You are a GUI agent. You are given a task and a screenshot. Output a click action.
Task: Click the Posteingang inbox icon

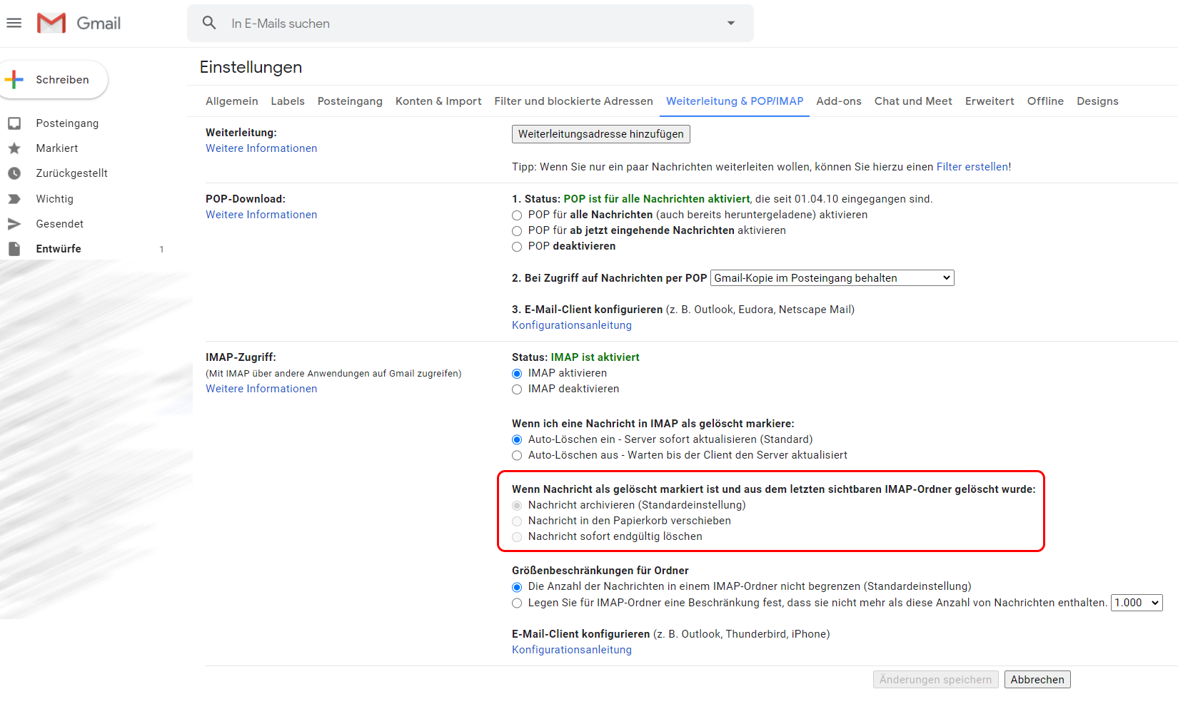pyautogui.click(x=14, y=123)
